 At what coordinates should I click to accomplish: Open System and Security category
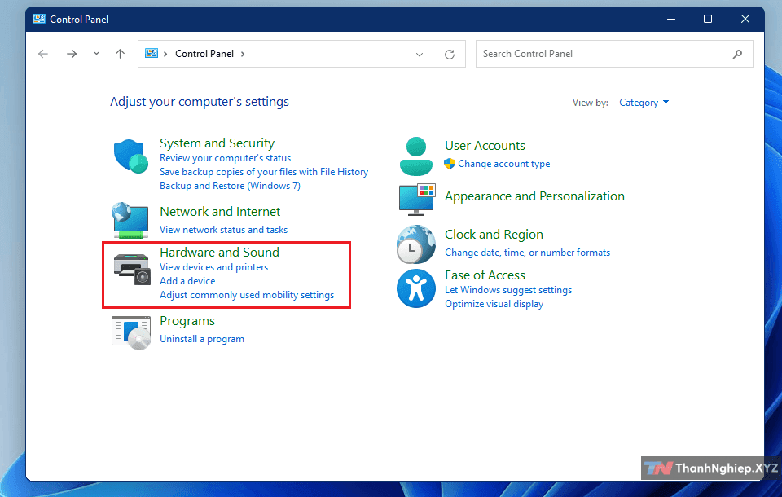pyautogui.click(x=217, y=143)
